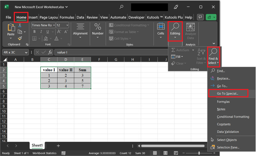Viewport: 257px width, 156px height.
Task: Click the Cut scissors icon
Action: pos(20,26)
